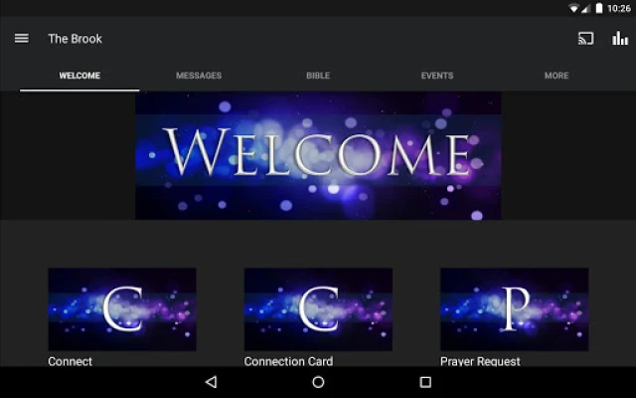Switch to the Messages tab
The width and height of the screenshot is (636, 398).
click(x=199, y=76)
